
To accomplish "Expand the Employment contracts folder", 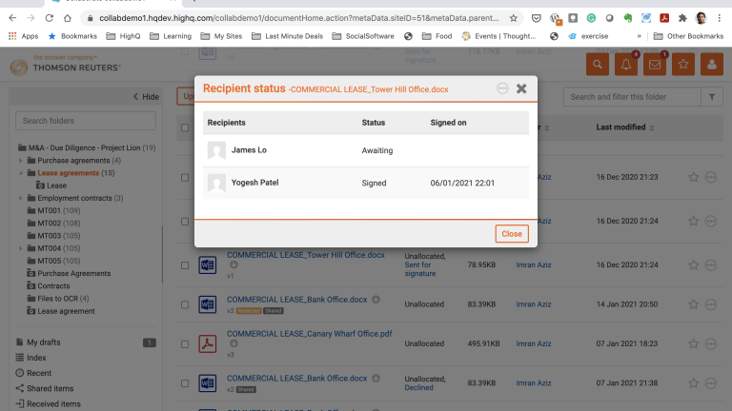I will point(22,198).
